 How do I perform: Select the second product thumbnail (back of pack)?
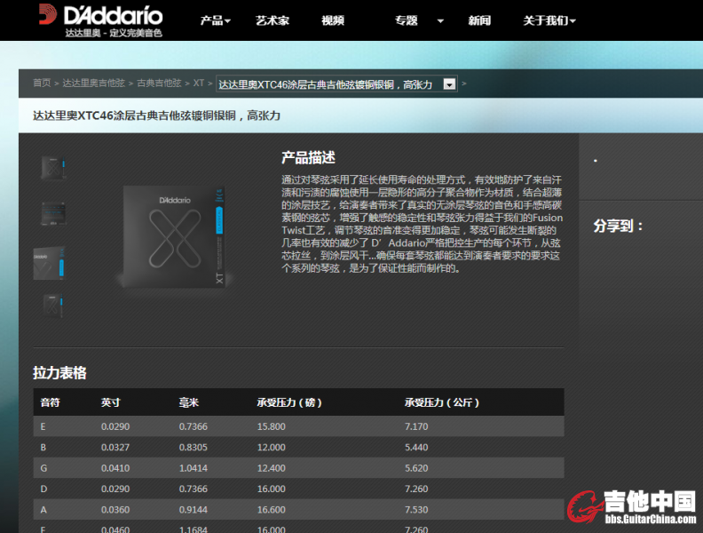point(54,213)
